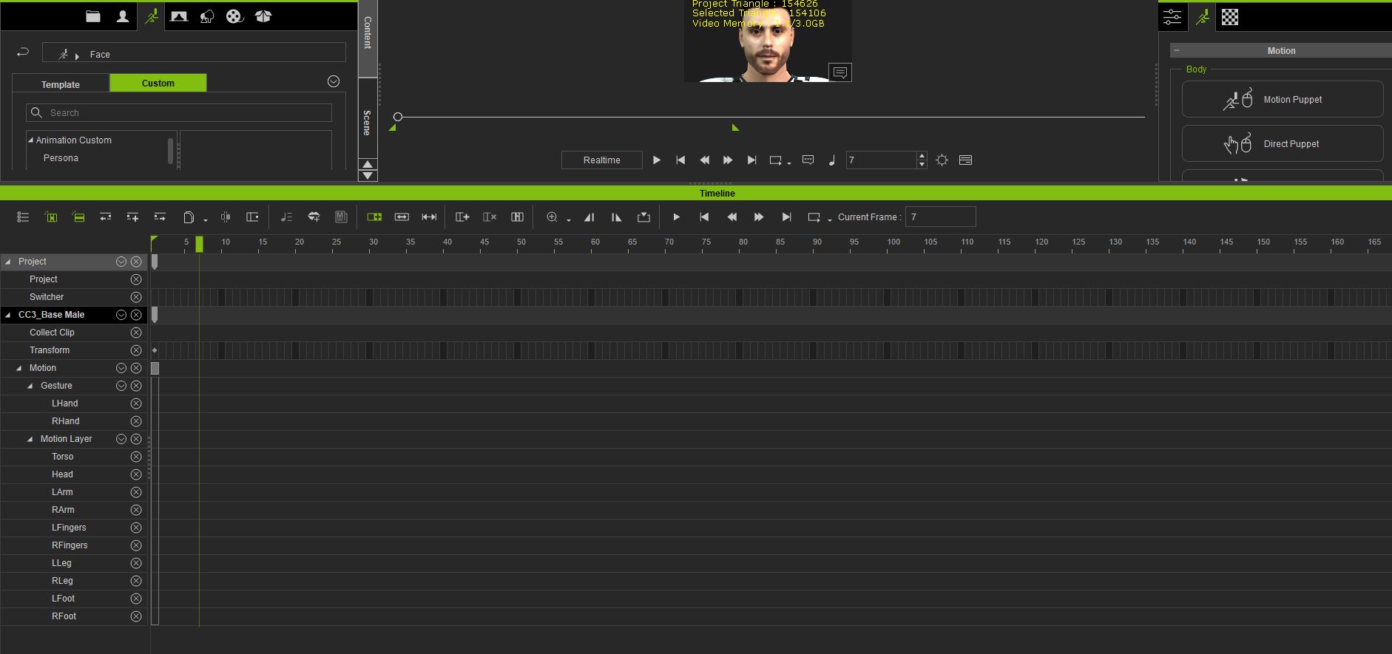Click the green add key icon in Timeline
The width and height of the screenshot is (1392, 654).
pyautogui.click(x=374, y=217)
